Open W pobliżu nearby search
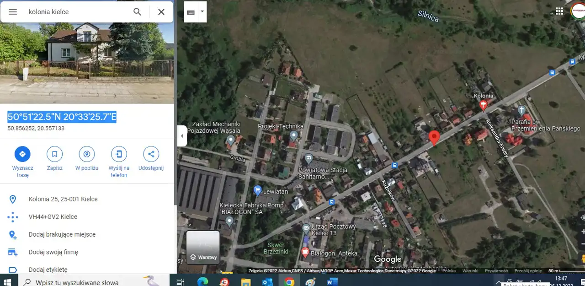Image resolution: width=585 pixels, height=286 pixels. (x=87, y=154)
